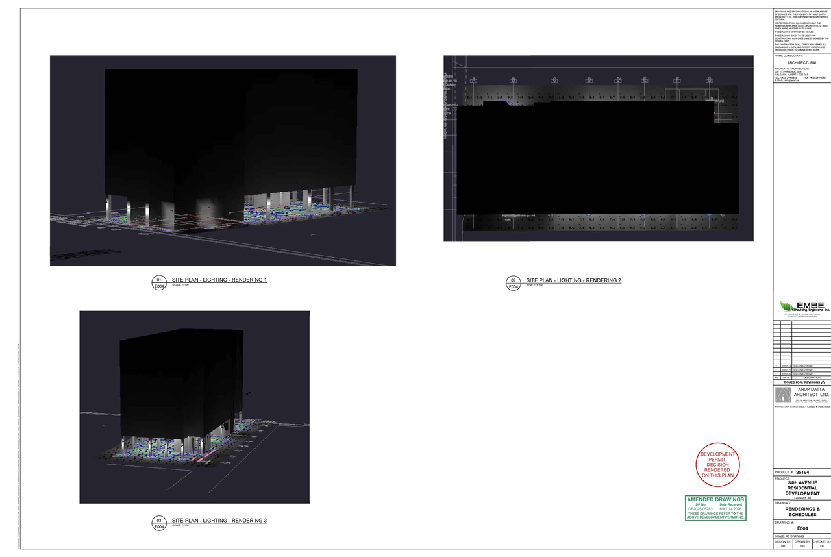831x557 pixels.
Task: Click the 'PRIME CONSULTANT:' label
Action: coord(789,56)
